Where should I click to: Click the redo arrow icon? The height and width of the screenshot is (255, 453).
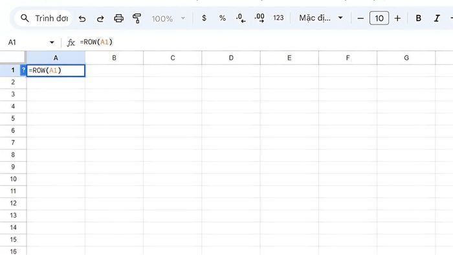point(100,19)
